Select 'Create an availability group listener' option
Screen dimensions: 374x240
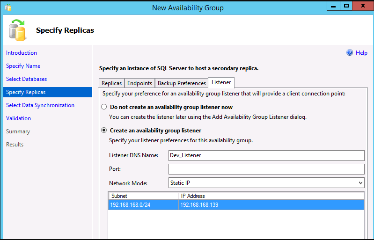pos(104,130)
